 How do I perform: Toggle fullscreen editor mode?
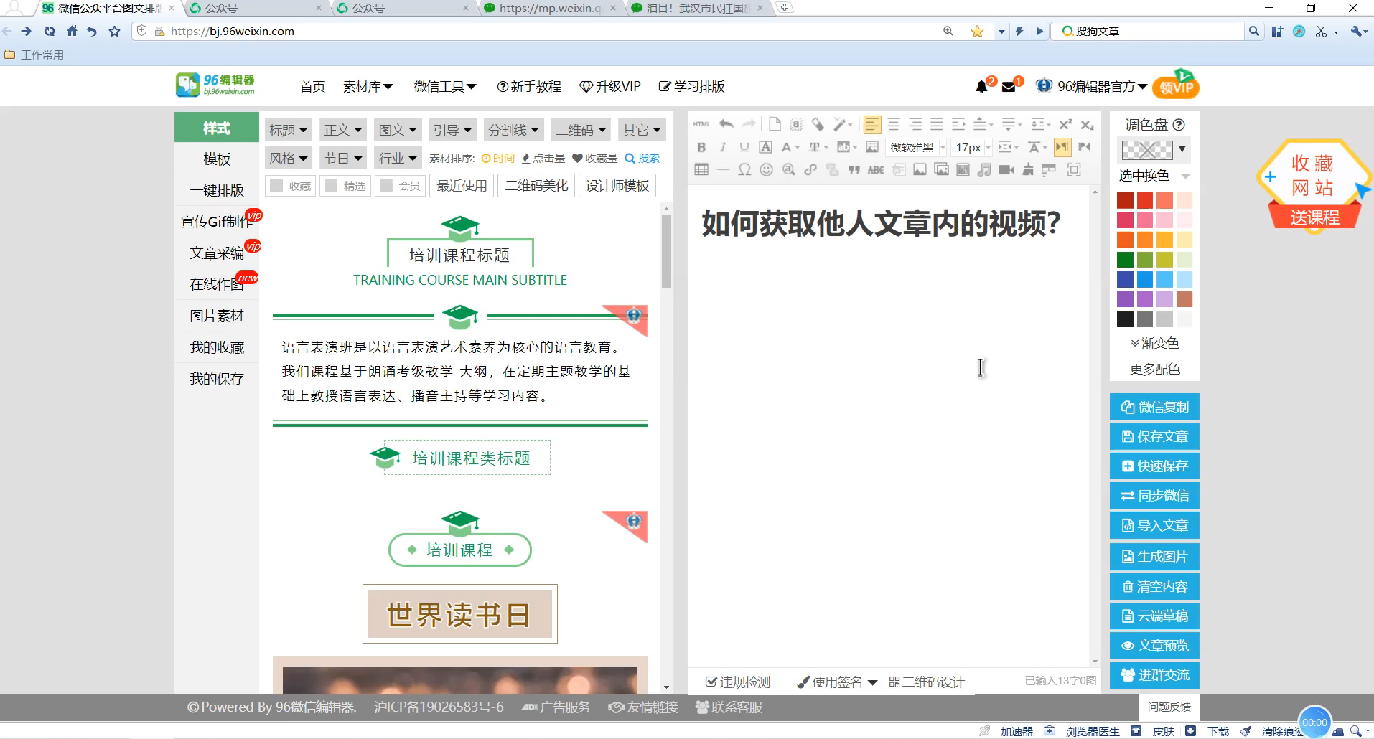(x=1074, y=170)
